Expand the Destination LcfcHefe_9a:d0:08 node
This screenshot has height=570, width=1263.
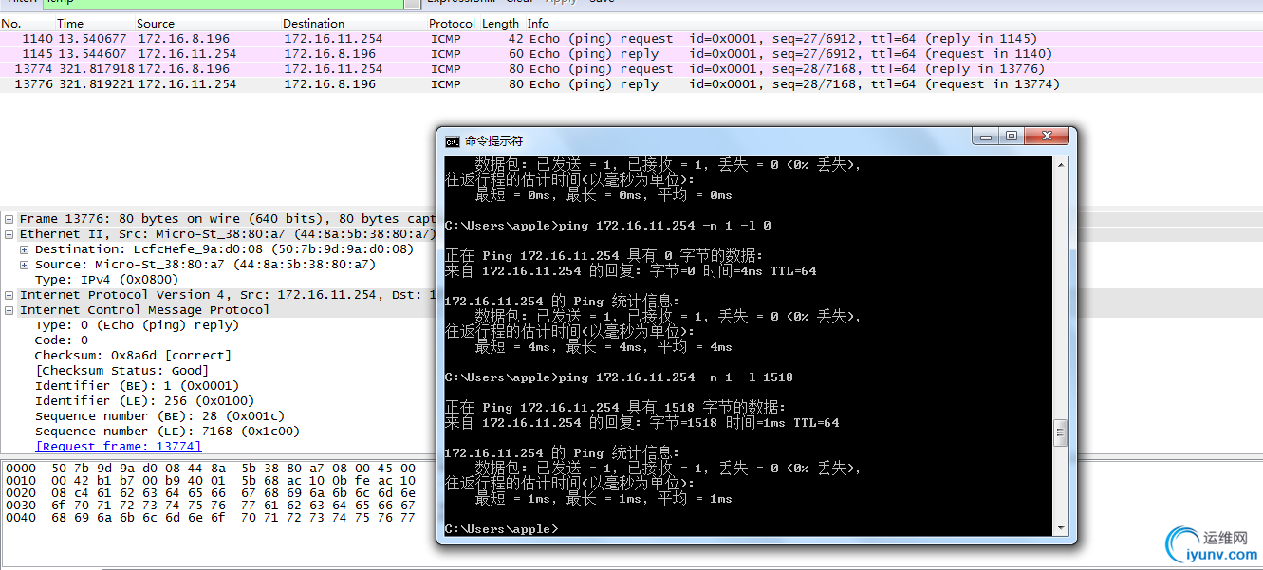tap(25, 249)
